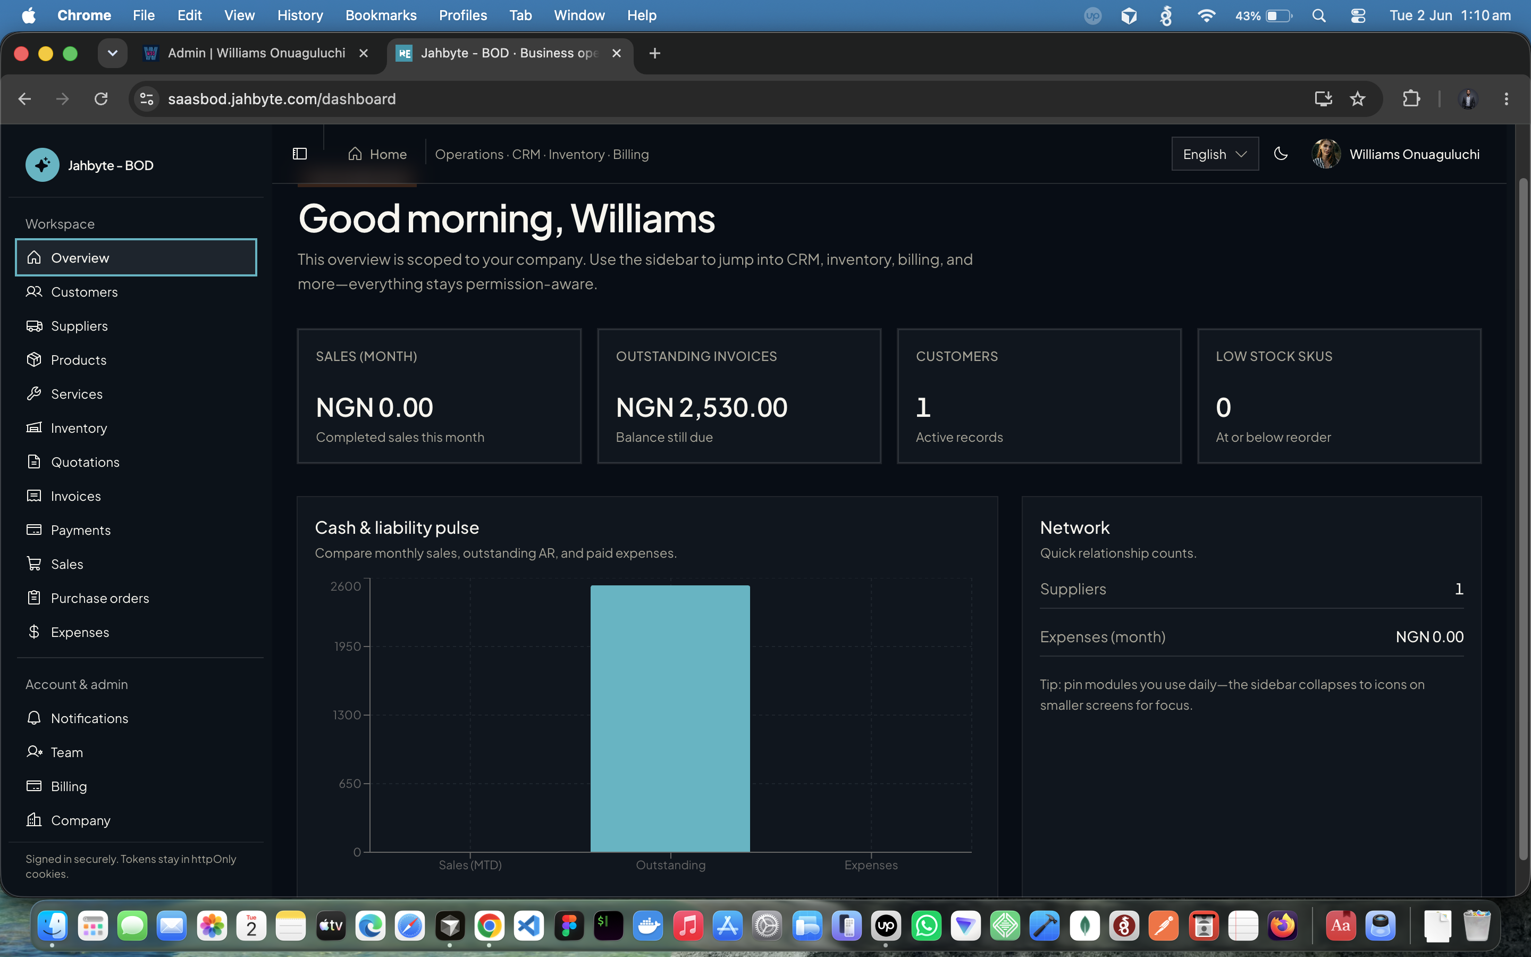This screenshot has width=1531, height=957.
Task: Open the View menu
Action: (239, 15)
